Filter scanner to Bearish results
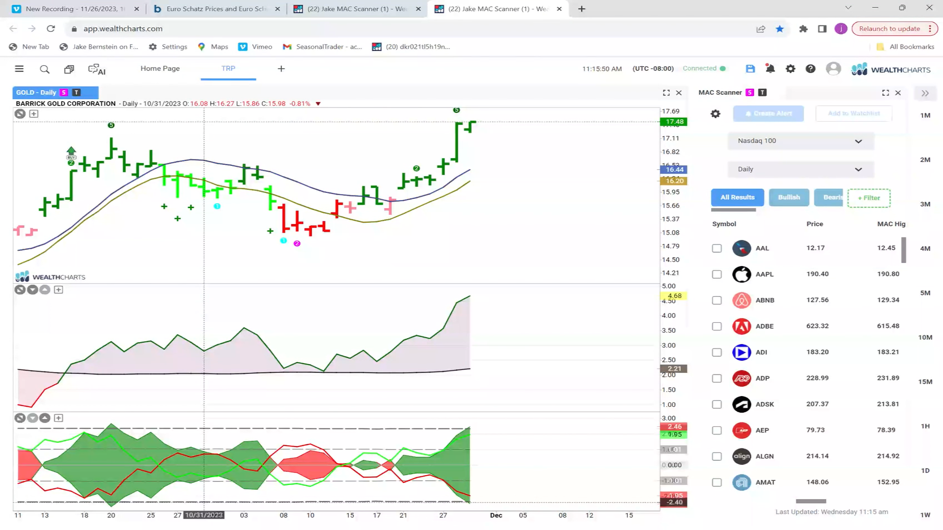This screenshot has width=943, height=530. coord(829,197)
